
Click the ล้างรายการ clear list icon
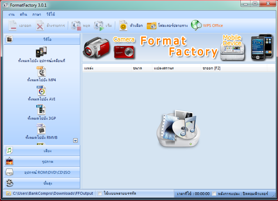pos(40,26)
